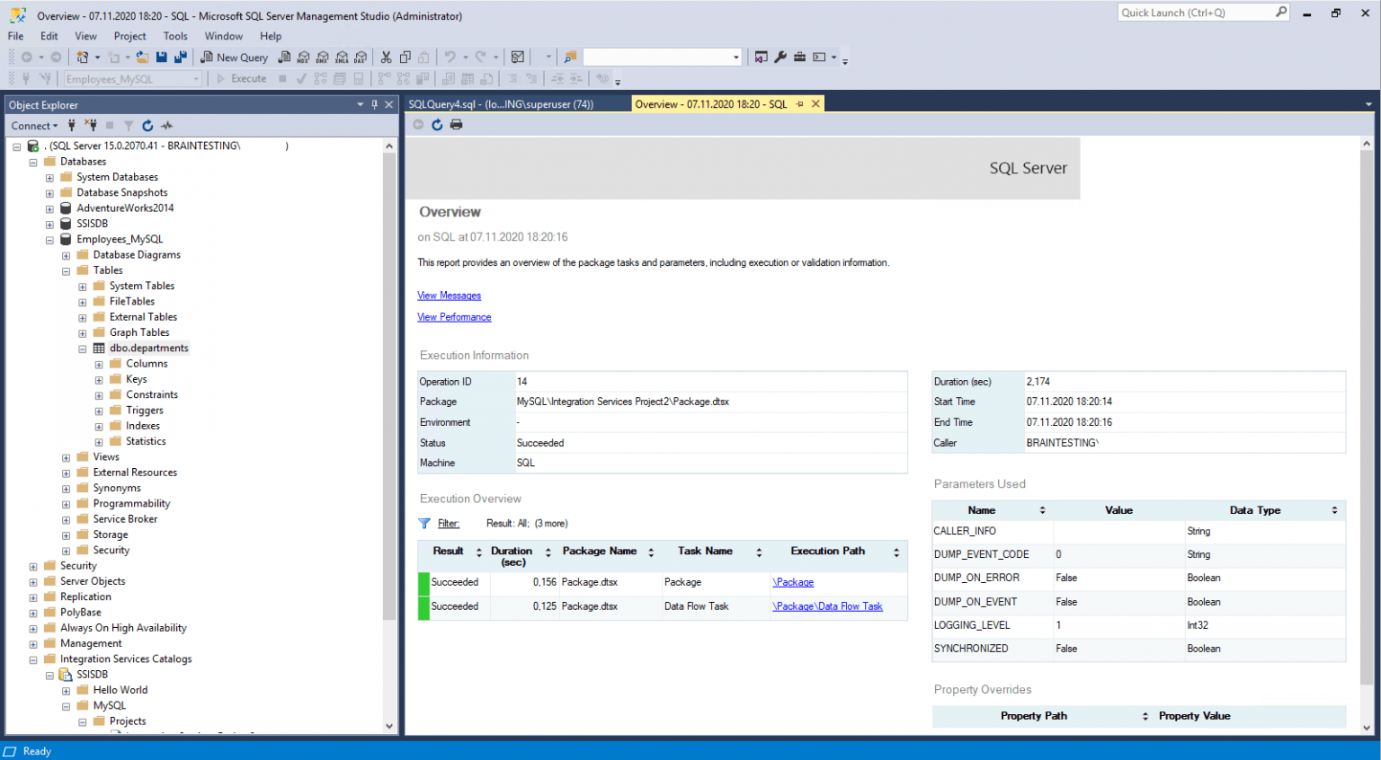The width and height of the screenshot is (1381, 760).
Task: Open the View Messages link
Action: (449, 296)
